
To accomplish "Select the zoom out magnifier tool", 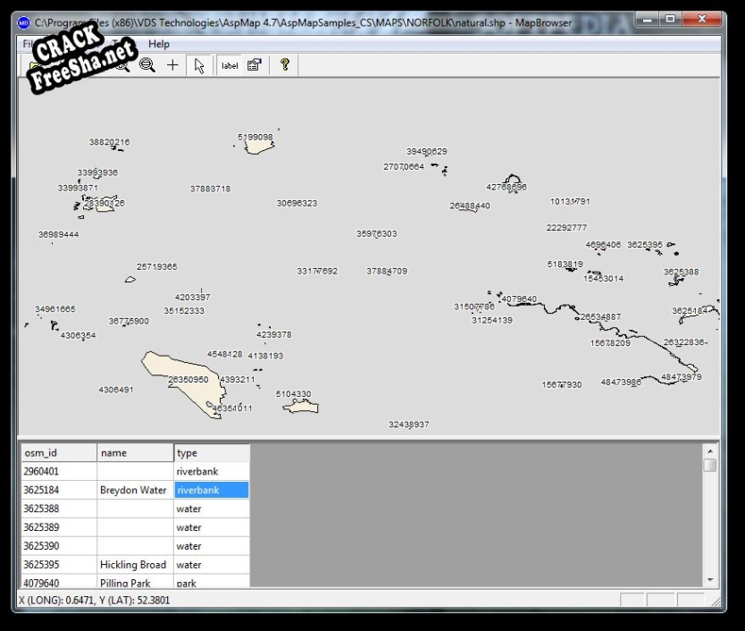I will (147, 65).
